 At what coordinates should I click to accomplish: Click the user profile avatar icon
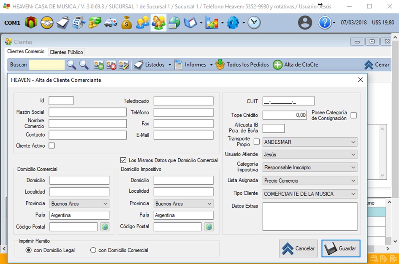[305, 23]
